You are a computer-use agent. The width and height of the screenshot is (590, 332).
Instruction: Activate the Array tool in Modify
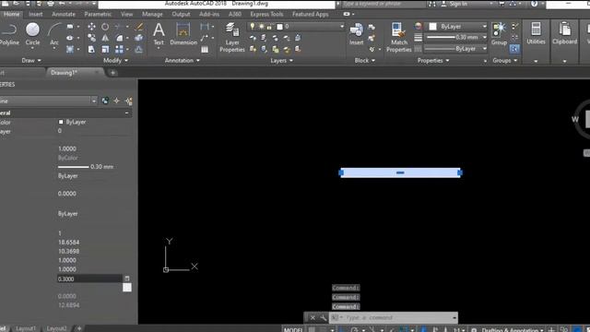tap(119, 49)
